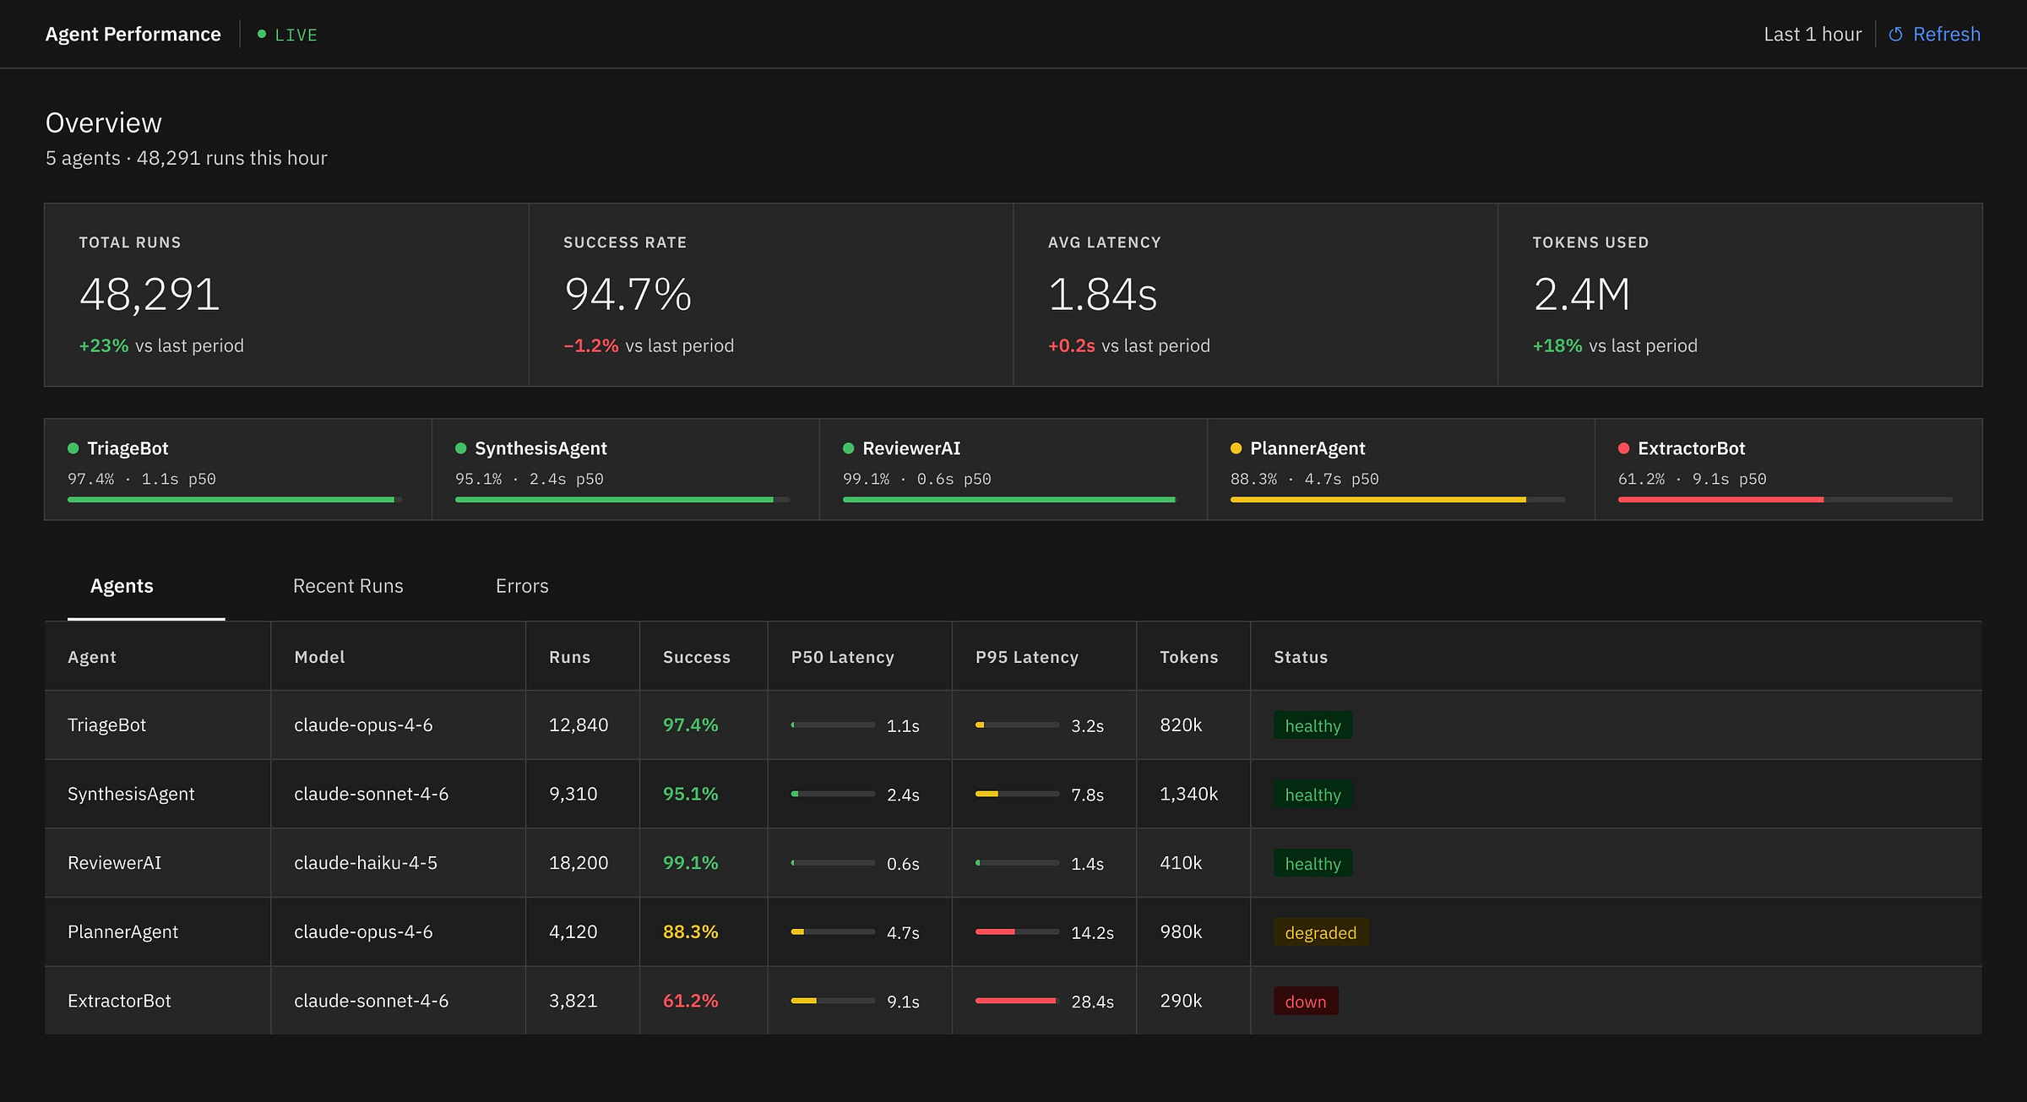Open the ExtractorBot summary card

(1788, 470)
